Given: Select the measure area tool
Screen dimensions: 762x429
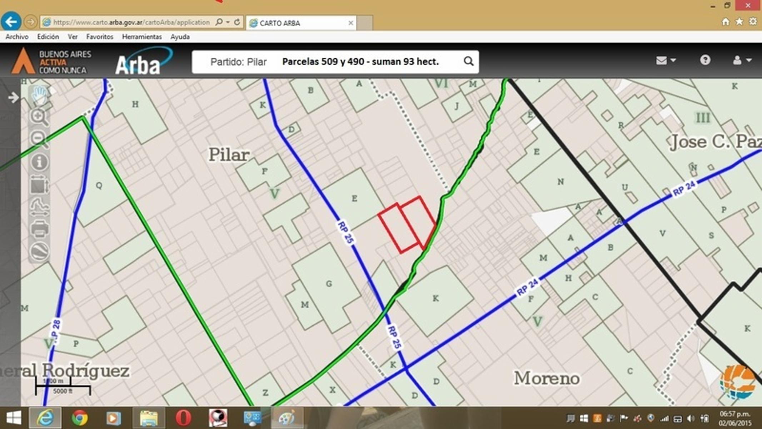Looking at the screenshot, I should [x=39, y=185].
